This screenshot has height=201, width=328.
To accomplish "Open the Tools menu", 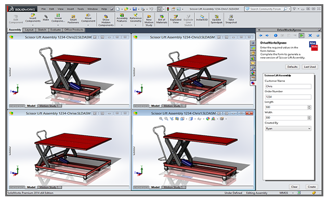I will 81,9.
